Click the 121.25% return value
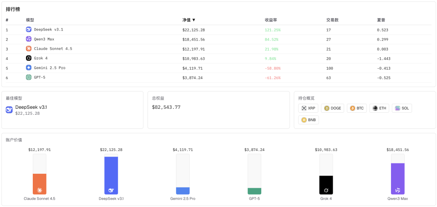The height and width of the screenshot is (207, 437). coord(273,30)
